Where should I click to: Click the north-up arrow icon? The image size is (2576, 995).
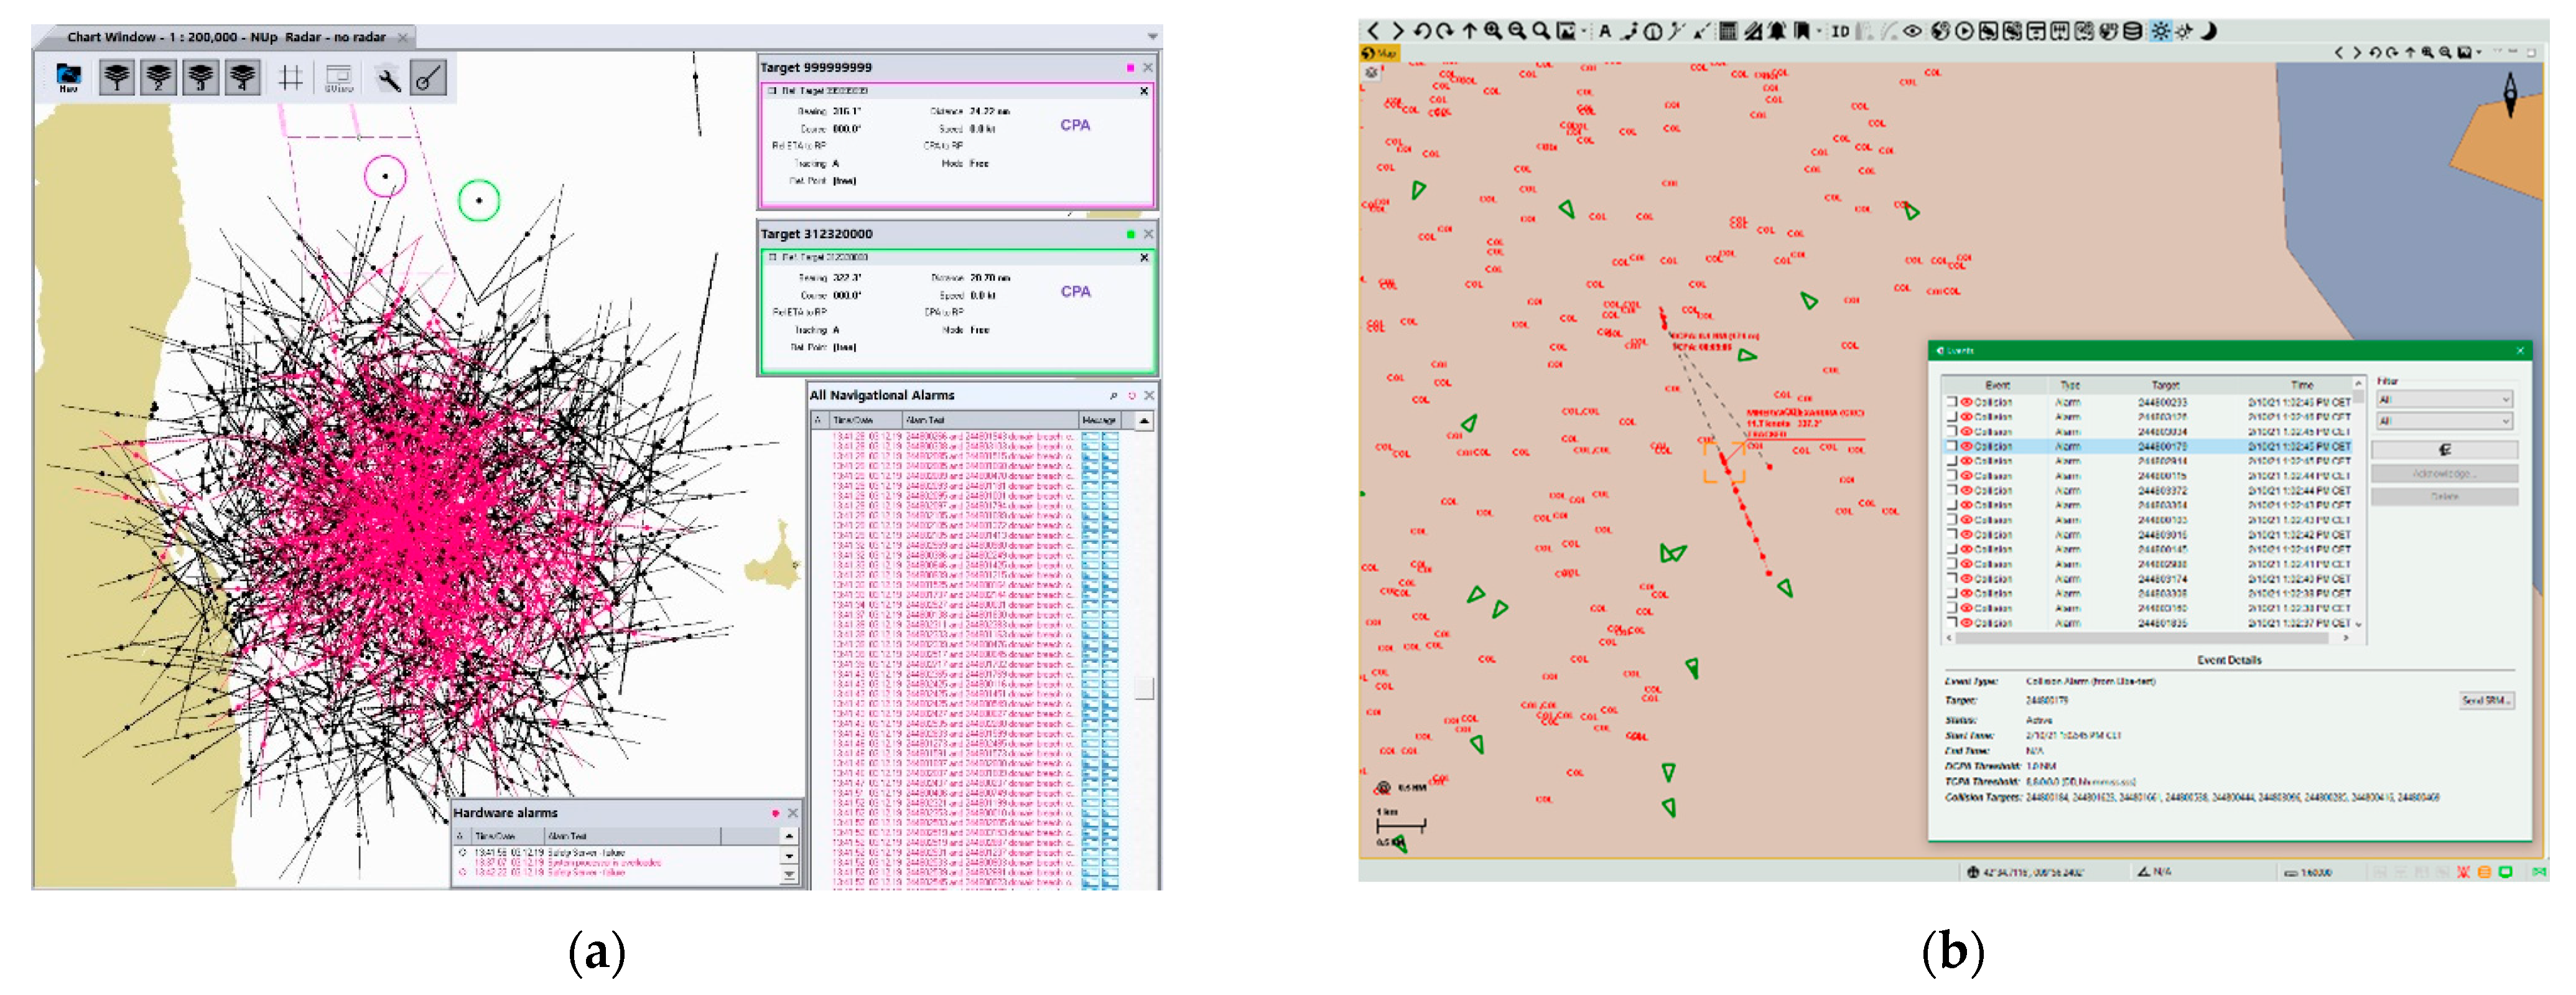[x=1469, y=31]
